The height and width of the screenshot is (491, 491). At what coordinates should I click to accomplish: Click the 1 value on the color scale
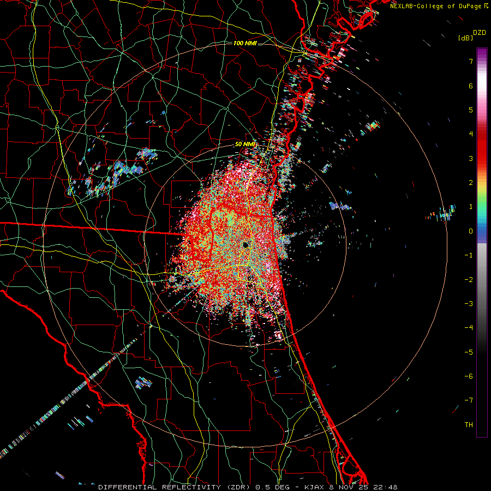471,207
